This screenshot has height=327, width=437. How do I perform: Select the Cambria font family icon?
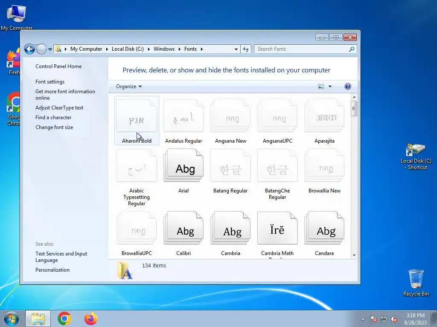[230, 228]
